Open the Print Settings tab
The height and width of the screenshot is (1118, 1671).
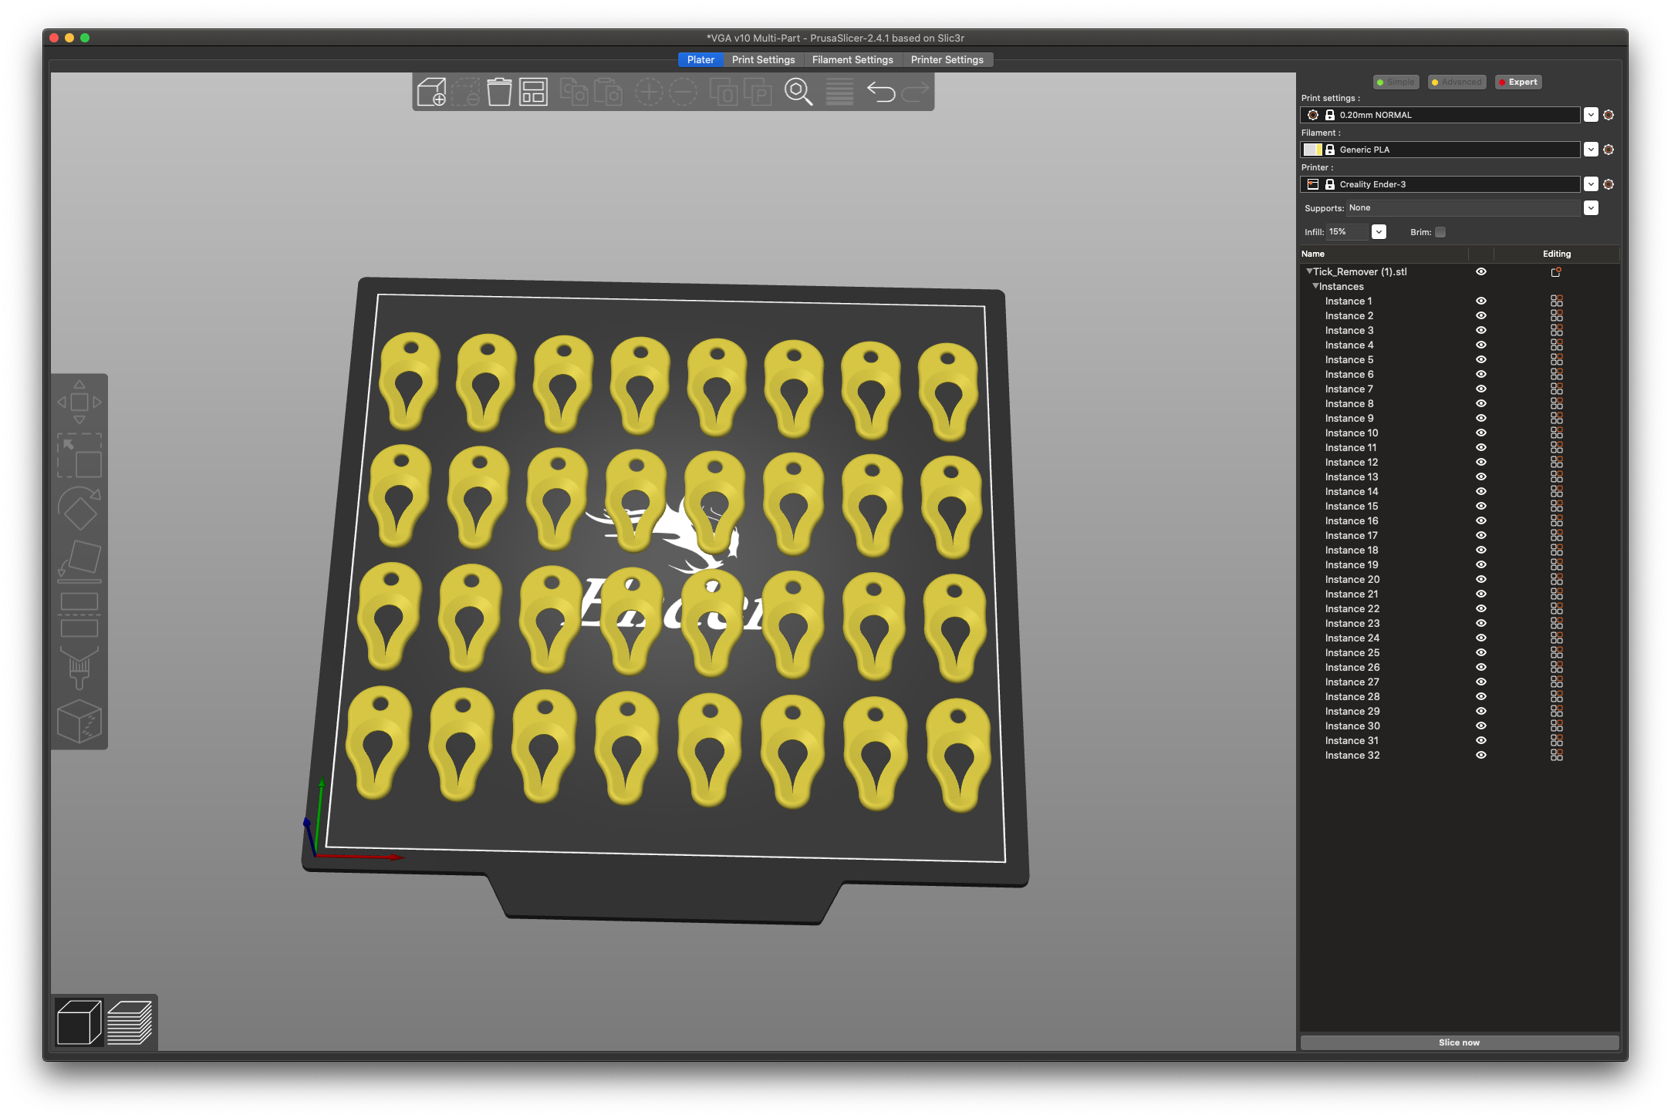pyautogui.click(x=763, y=59)
